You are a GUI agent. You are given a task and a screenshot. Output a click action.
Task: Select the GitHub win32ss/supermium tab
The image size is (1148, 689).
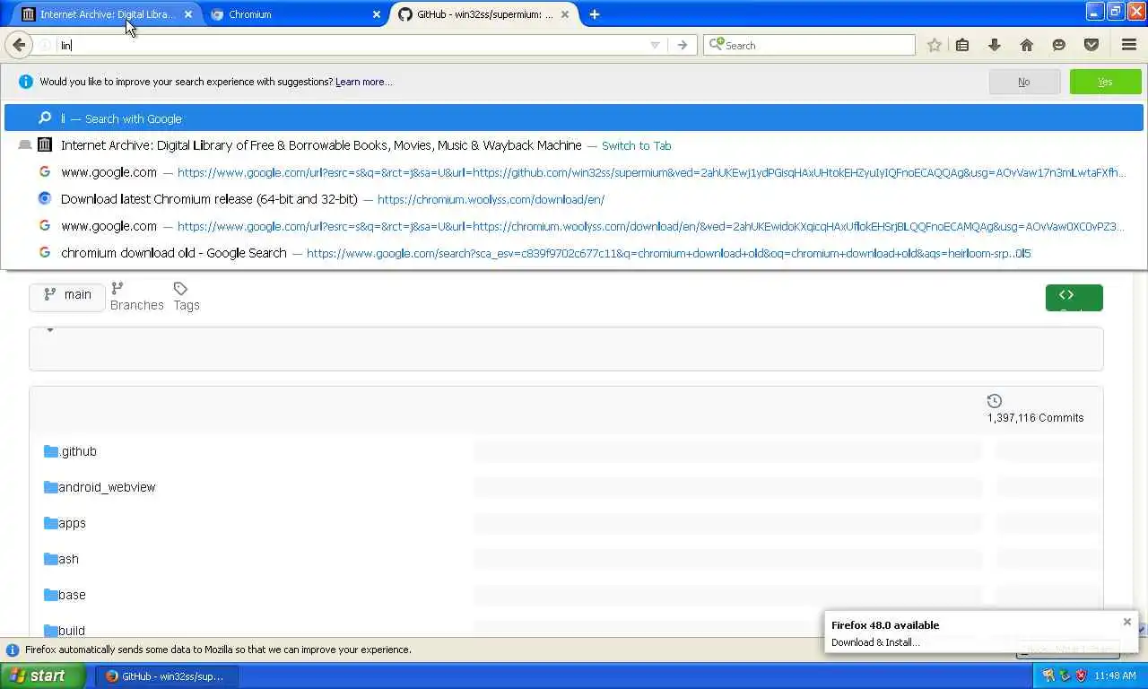484,14
